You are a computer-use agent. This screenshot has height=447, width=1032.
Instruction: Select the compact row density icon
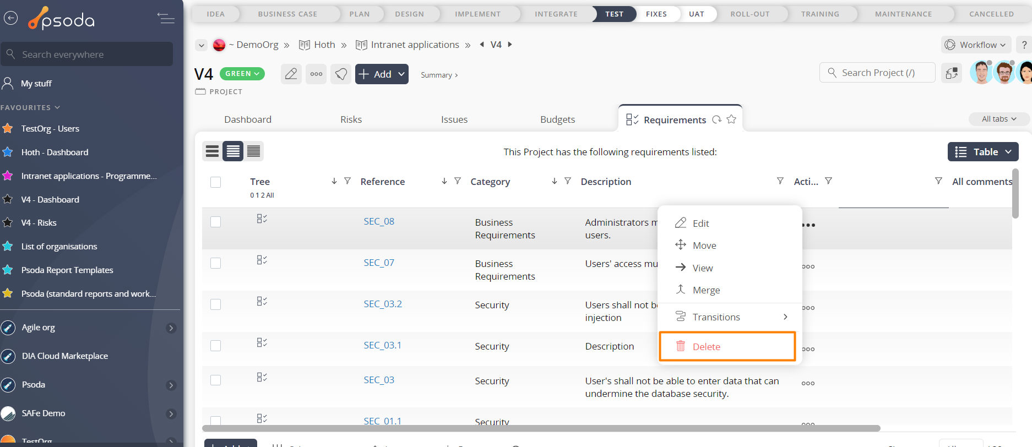(x=253, y=151)
